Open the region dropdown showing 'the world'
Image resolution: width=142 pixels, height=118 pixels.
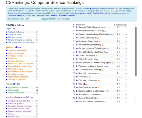[32, 19]
